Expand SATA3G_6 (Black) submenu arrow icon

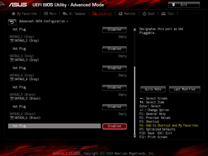(x=12, y=118)
